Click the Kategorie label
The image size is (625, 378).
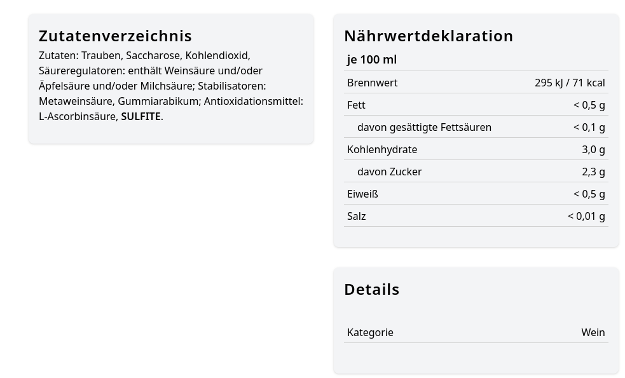(370, 332)
